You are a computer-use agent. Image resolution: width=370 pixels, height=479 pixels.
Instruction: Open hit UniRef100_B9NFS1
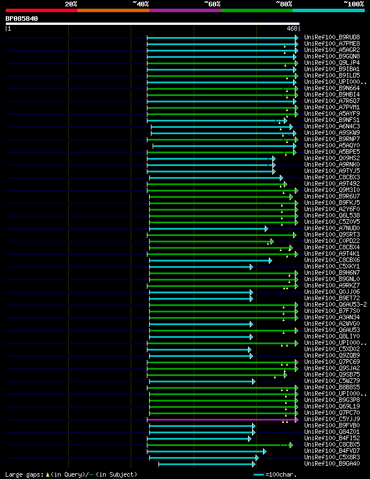tap(332, 120)
